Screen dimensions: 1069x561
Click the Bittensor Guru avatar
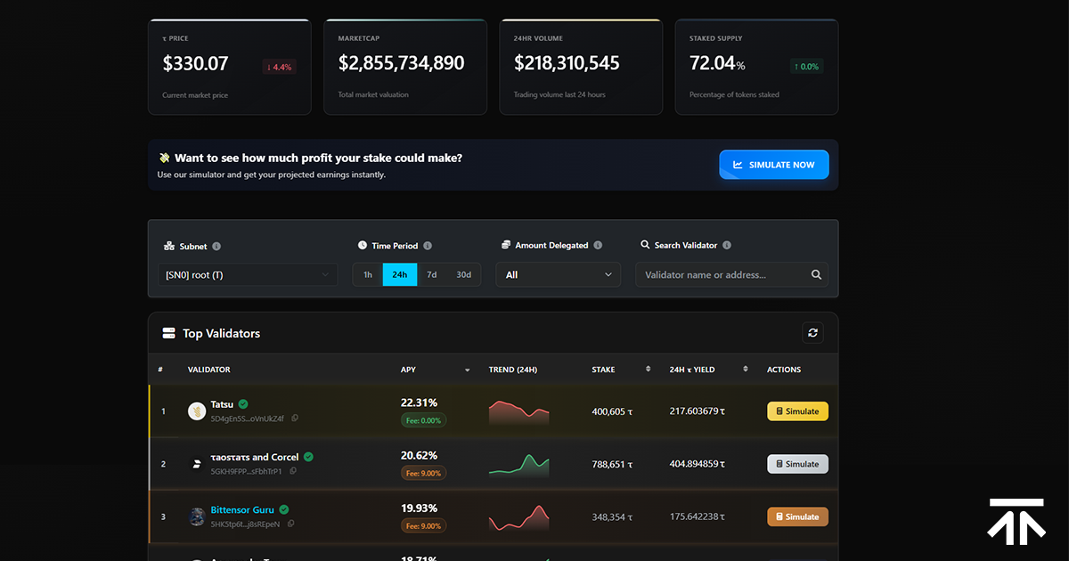pos(197,516)
